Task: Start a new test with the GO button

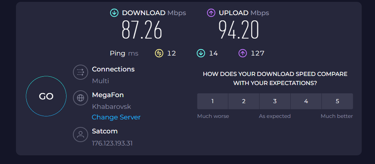Action: point(46,96)
